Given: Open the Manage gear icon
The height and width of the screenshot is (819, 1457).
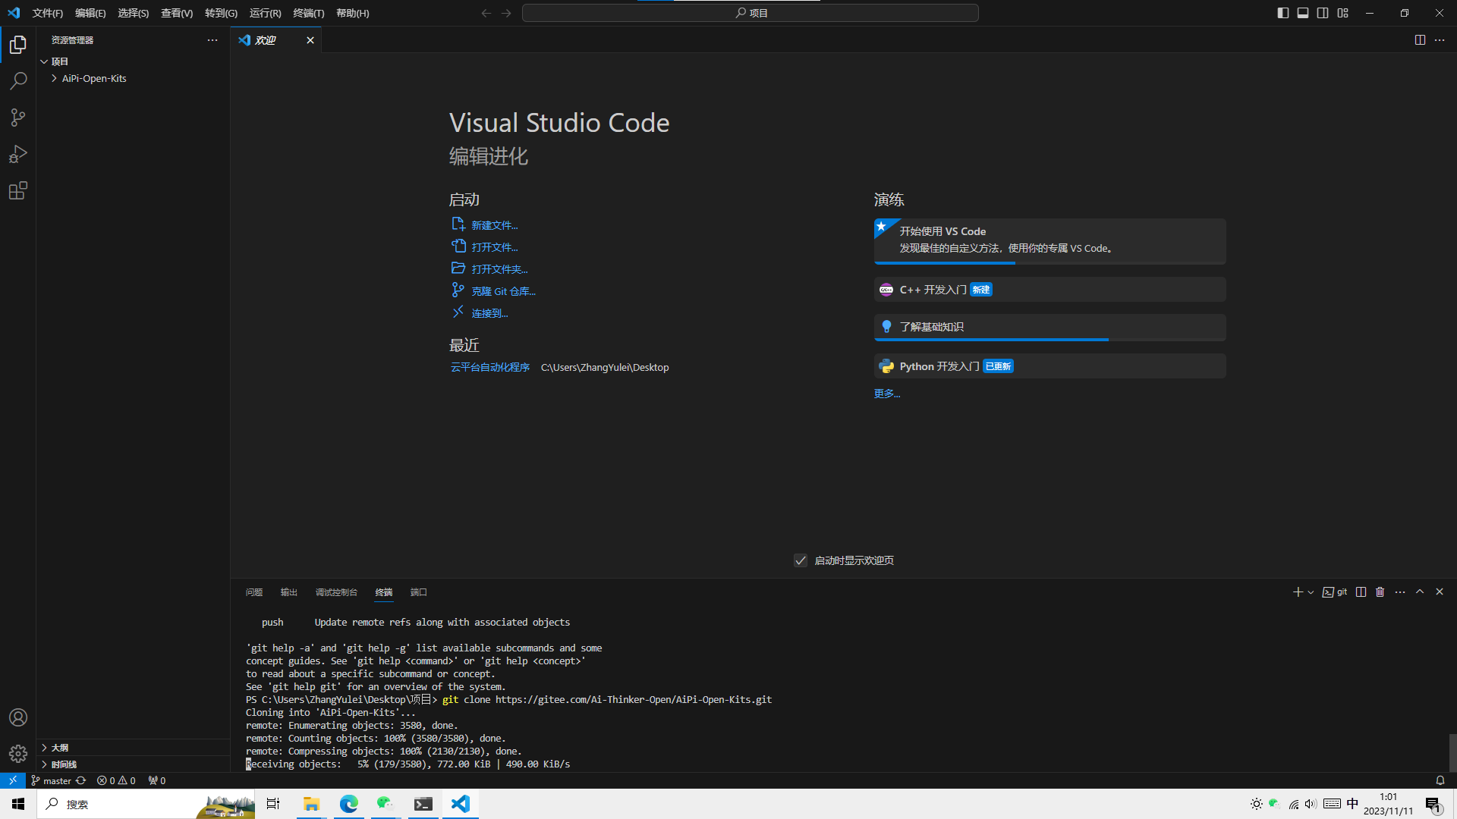Looking at the screenshot, I should pos(18,754).
